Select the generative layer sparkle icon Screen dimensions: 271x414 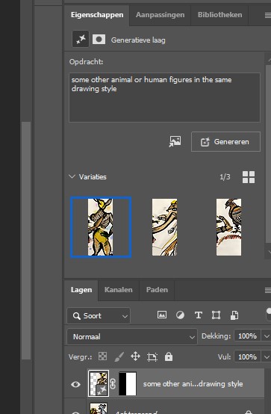81,40
